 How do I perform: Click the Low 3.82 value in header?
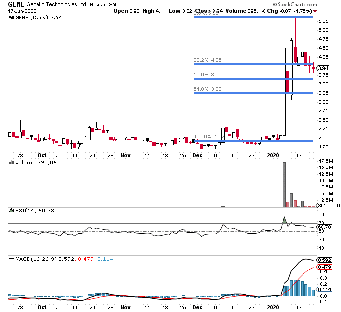pos(181,11)
